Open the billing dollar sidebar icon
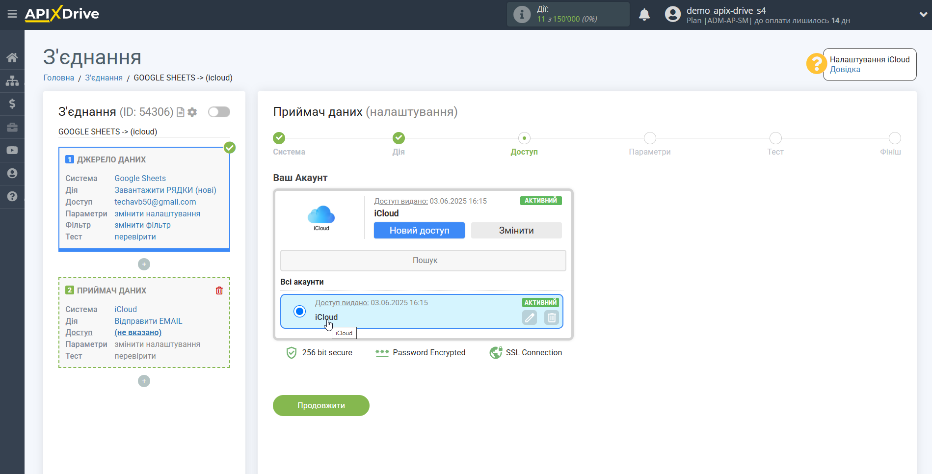Screen dimensions: 932x474 click(x=12, y=104)
